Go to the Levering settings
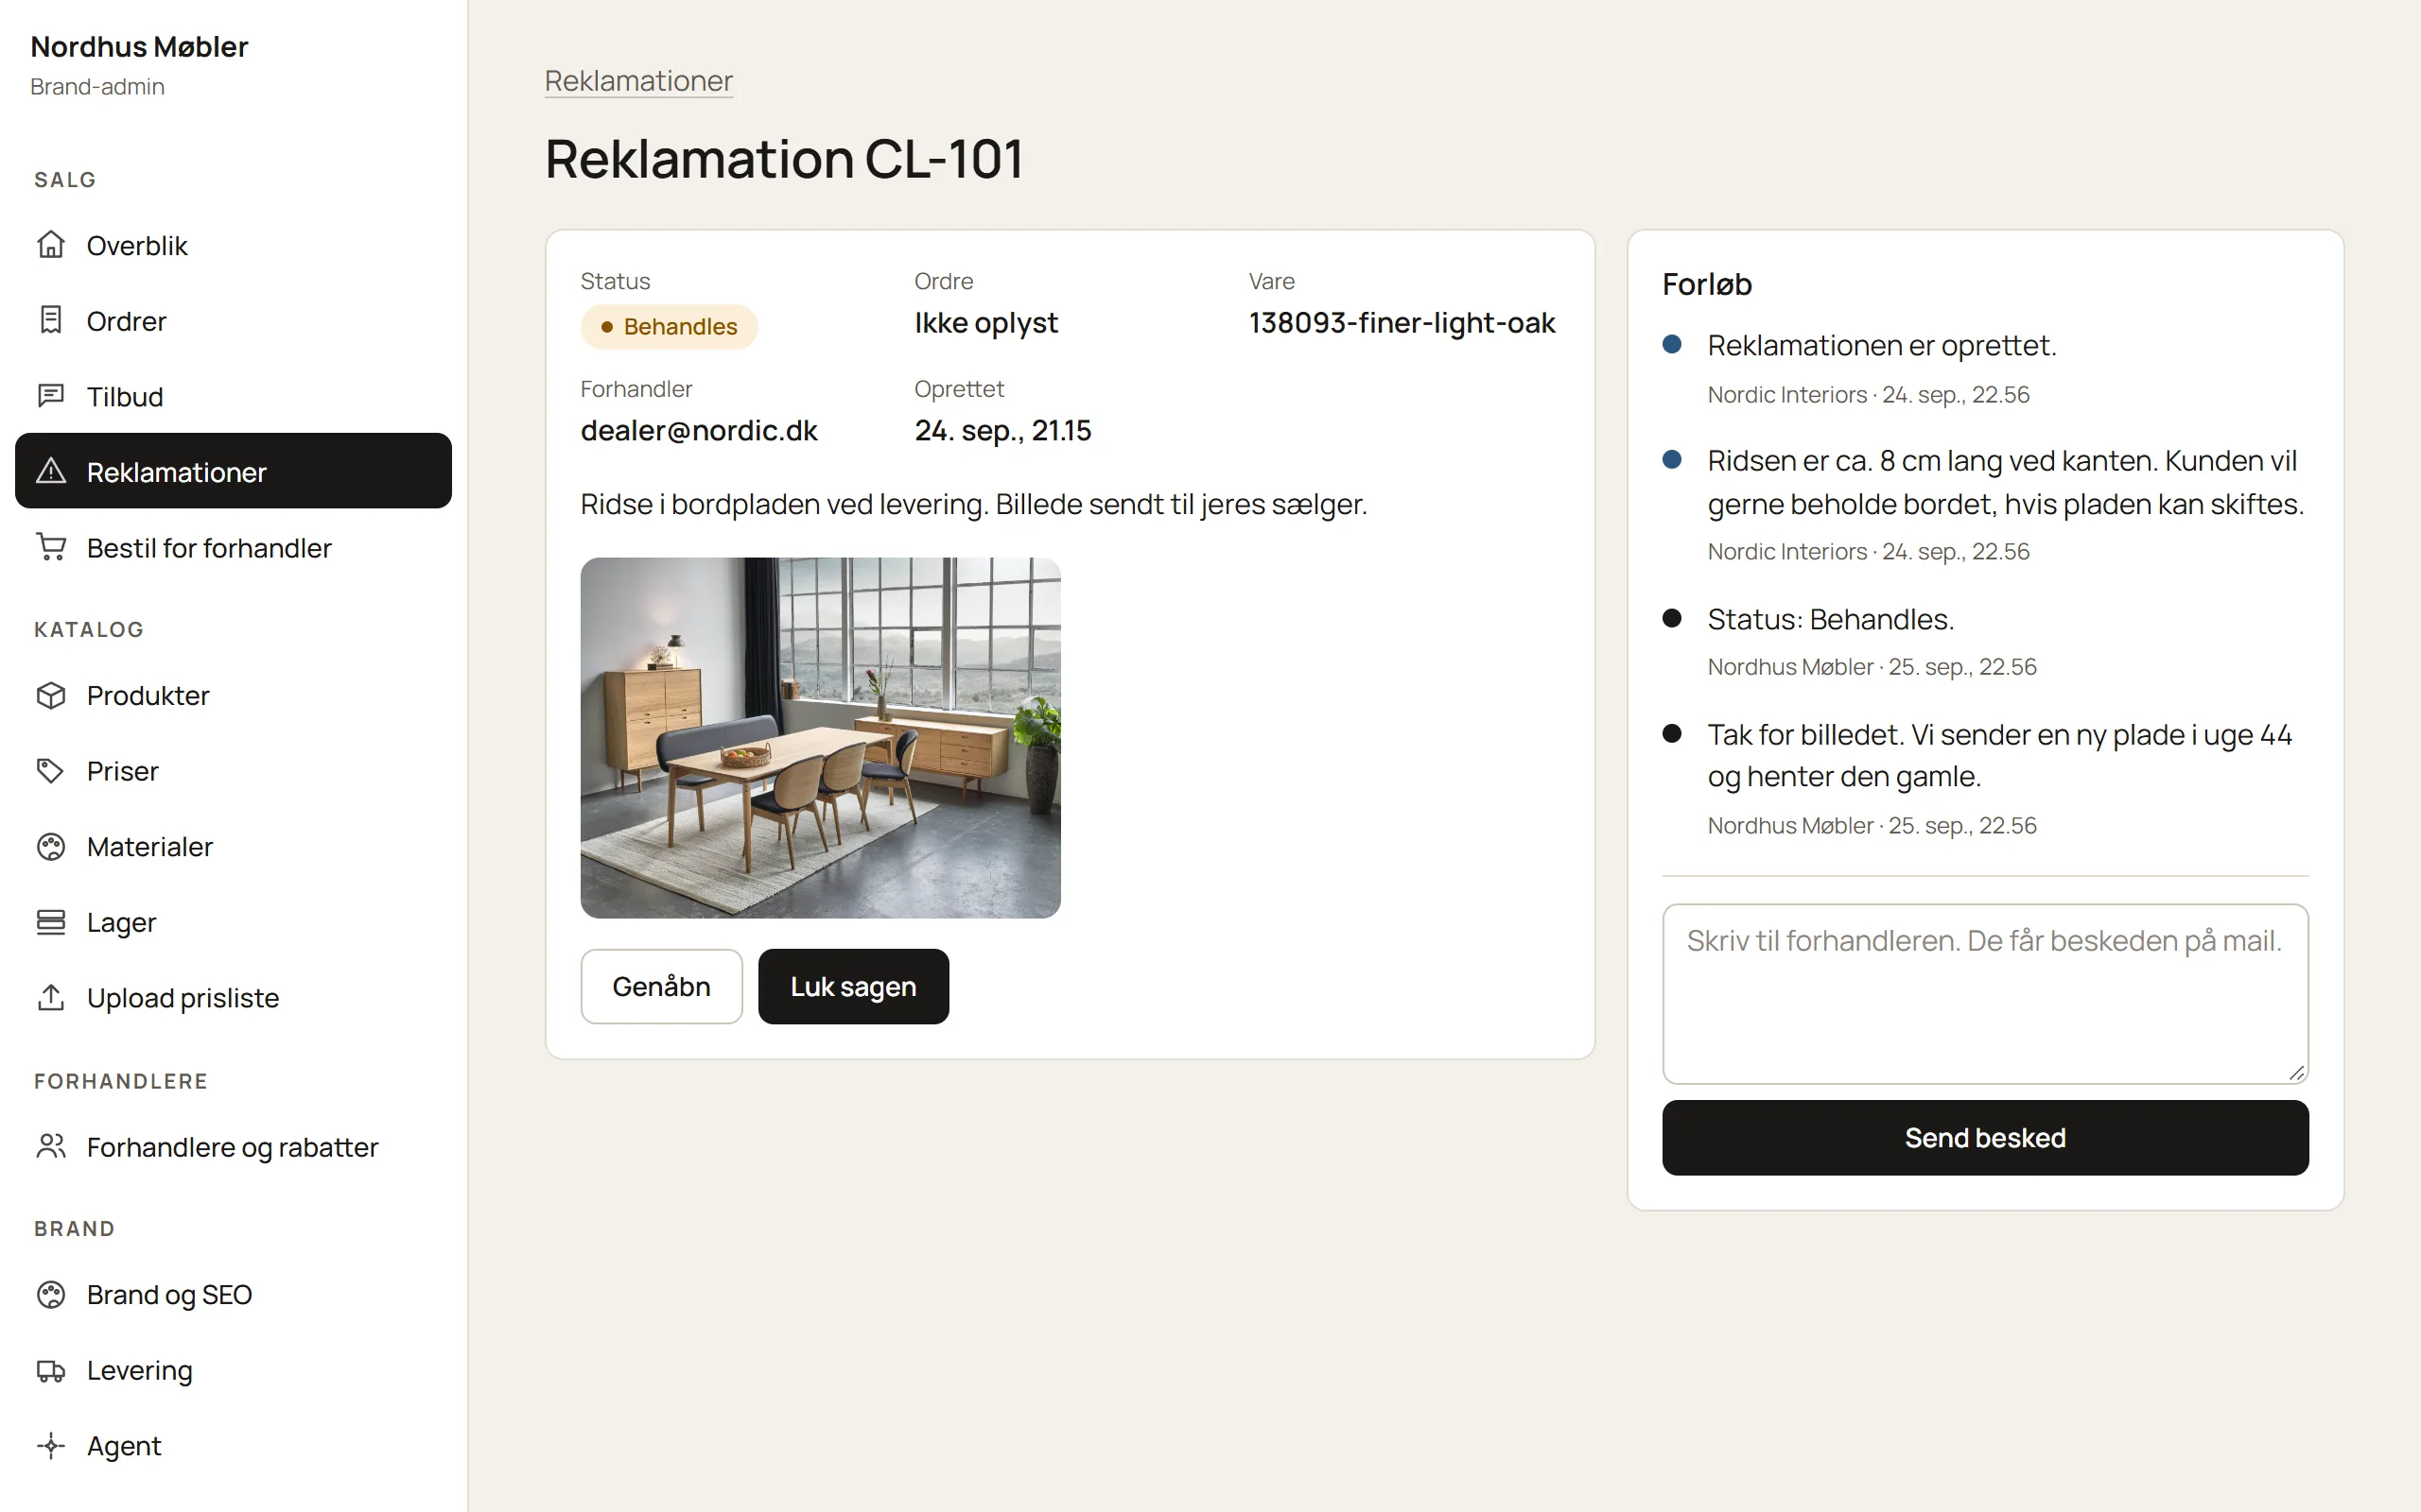Image resolution: width=2421 pixels, height=1512 pixels. click(233, 1370)
